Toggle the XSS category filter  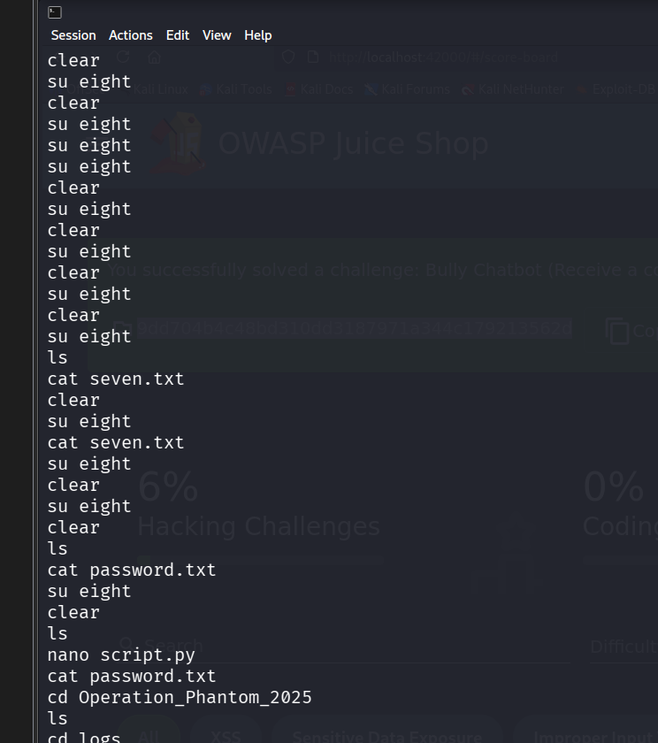226,735
